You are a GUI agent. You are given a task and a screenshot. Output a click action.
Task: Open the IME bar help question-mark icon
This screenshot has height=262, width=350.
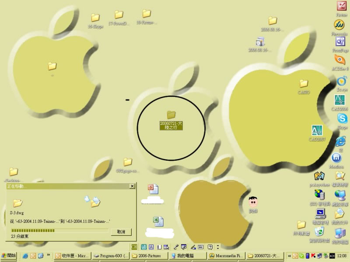point(210,247)
